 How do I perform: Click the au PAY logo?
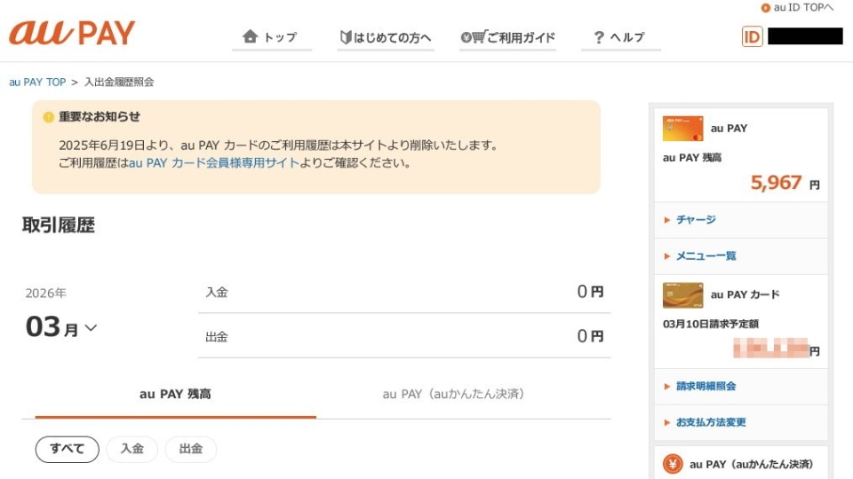click(x=72, y=34)
